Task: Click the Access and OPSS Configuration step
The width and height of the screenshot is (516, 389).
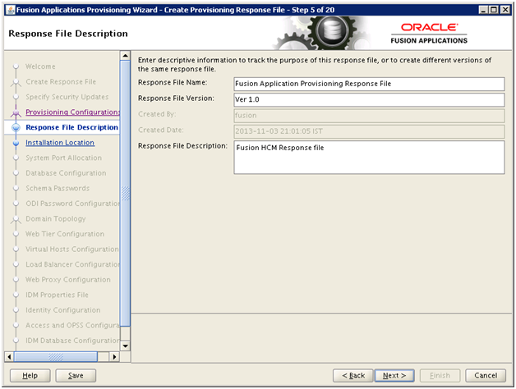Action: (x=73, y=325)
